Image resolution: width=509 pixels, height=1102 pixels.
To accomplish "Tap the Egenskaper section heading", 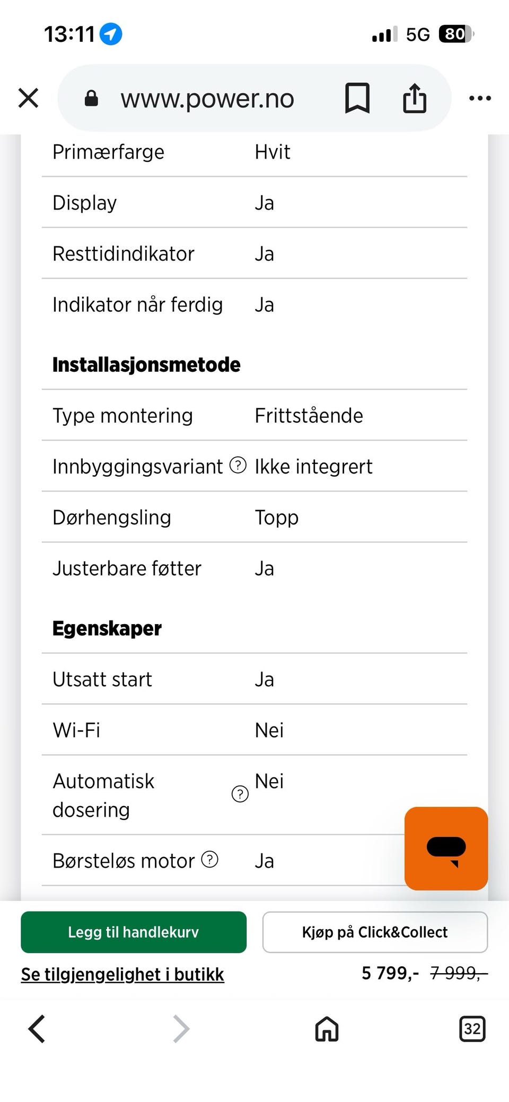I will point(107,628).
